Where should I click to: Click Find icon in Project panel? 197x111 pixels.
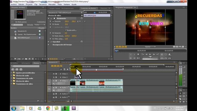[23, 59]
